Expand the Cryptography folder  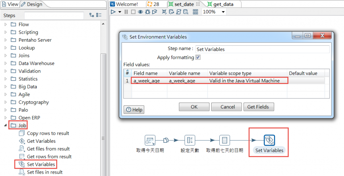6,102
